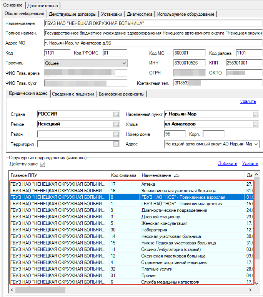
Task: Select the Диагностические подразделения row
Action: pos(131,210)
